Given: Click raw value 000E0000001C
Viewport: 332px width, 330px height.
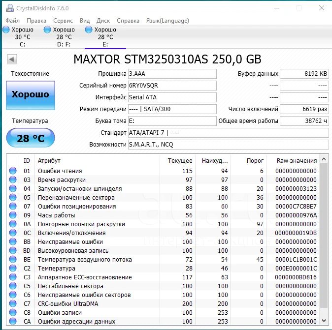Looking at the screenshot, I should (296, 268).
